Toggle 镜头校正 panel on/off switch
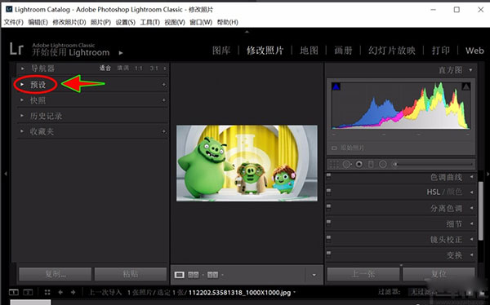The width and height of the screenshot is (490, 305). coord(329,238)
